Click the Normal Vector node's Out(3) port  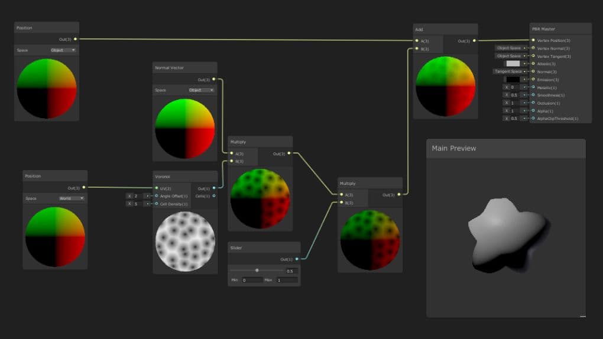coord(214,79)
